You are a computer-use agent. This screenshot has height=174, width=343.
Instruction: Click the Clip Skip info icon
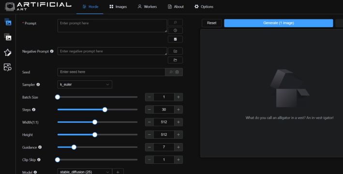[x=39, y=159]
